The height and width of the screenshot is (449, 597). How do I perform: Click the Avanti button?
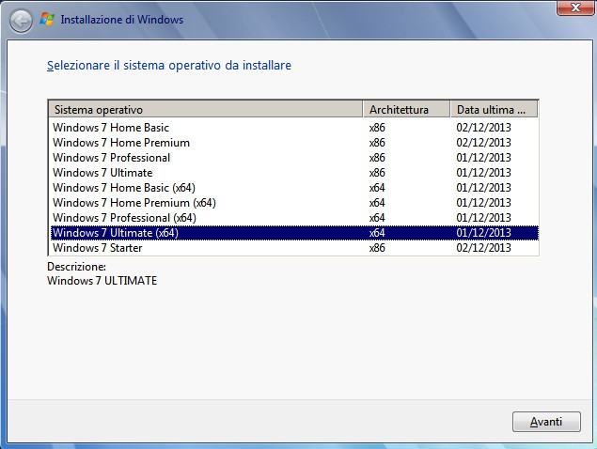point(546,422)
